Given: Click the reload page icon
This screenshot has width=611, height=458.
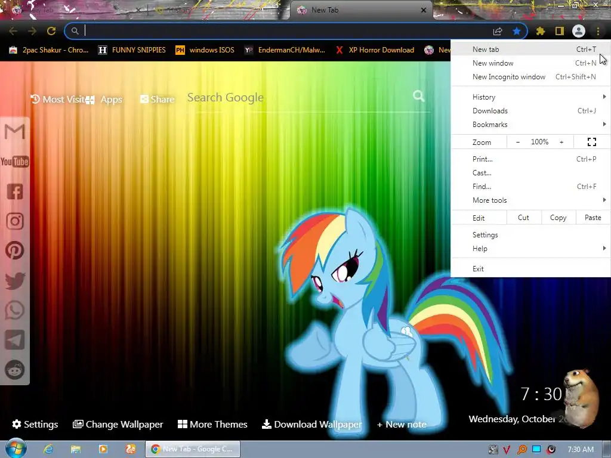Looking at the screenshot, I should [51, 31].
